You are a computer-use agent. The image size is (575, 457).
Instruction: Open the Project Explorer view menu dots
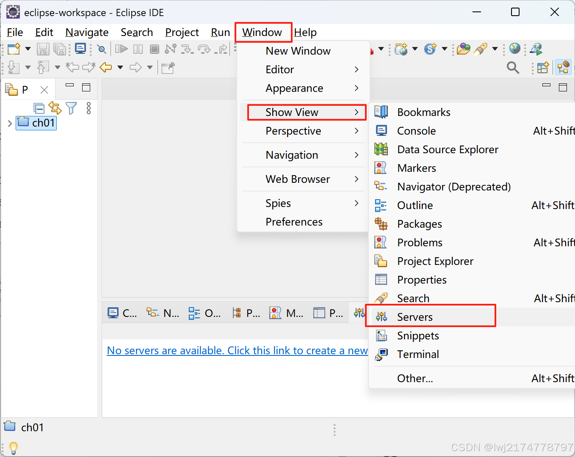pyautogui.click(x=88, y=108)
